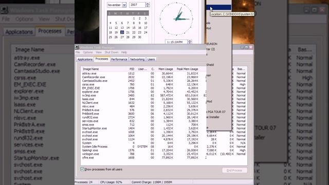Select highlighted day 20 on the calendar
The height and width of the screenshot is (185, 329).
click(122, 32)
